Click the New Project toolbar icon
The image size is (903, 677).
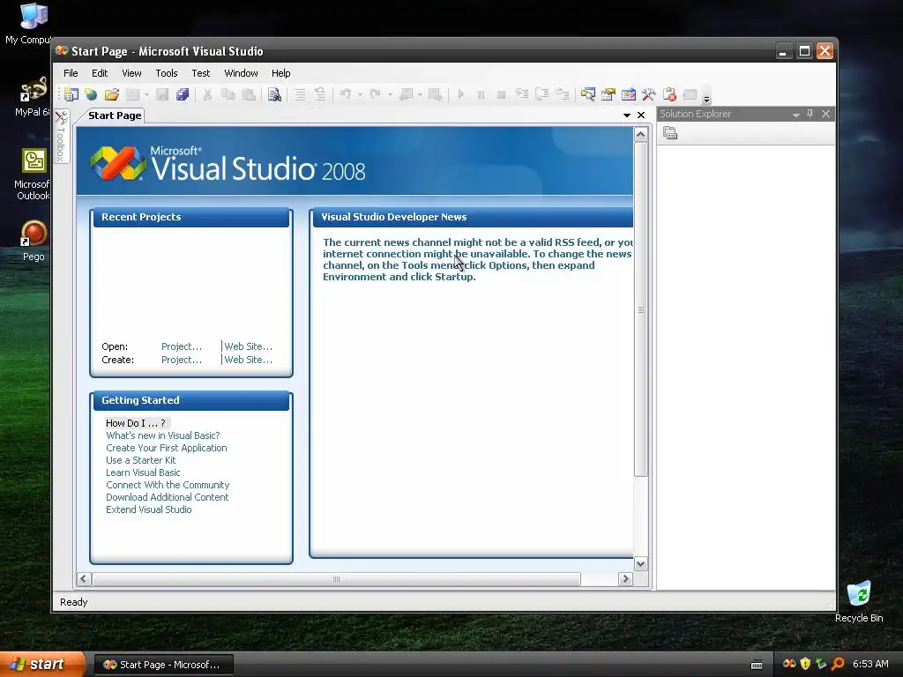click(x=71, y=94)
